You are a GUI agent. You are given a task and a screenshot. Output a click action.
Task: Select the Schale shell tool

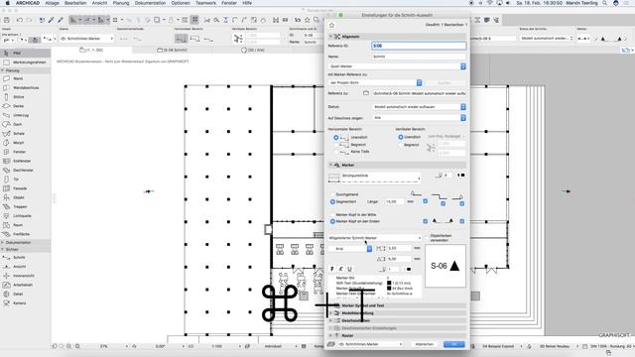coord(25,134)
